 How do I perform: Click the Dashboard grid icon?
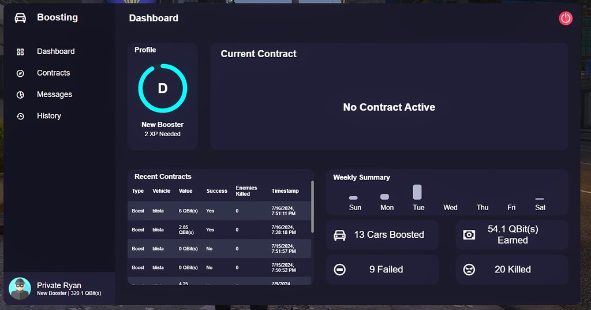(20, 52)
